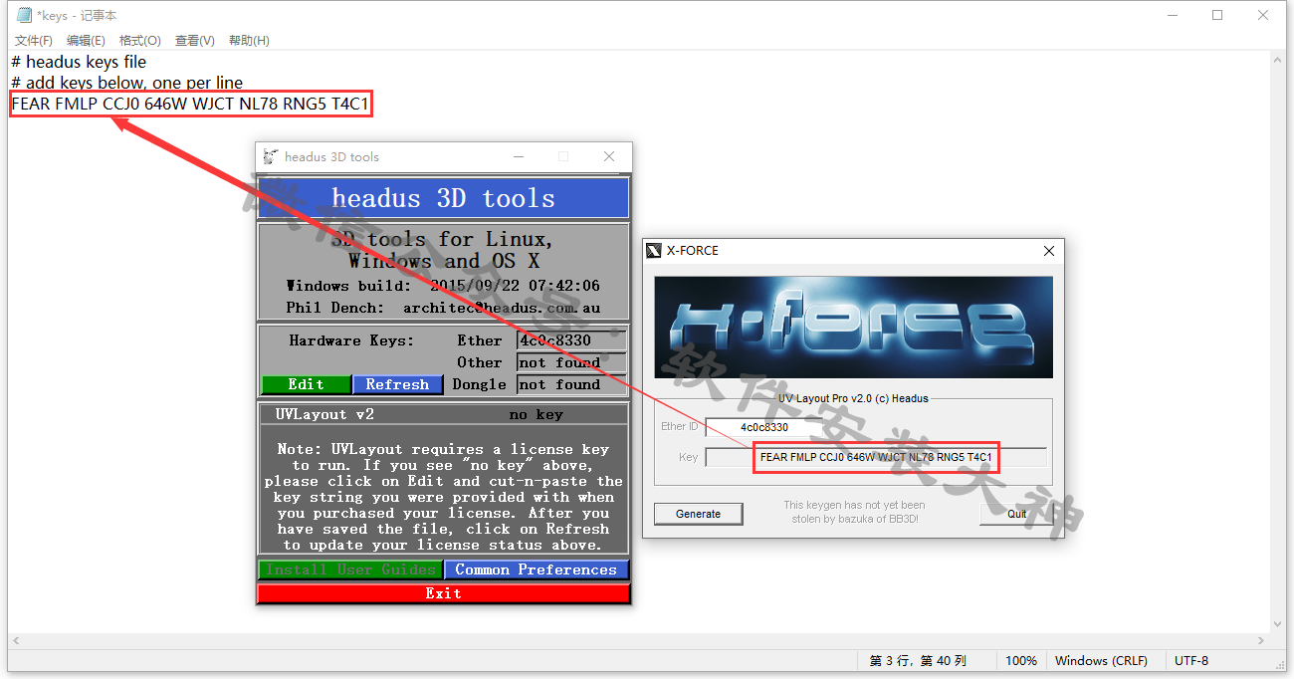The height and width of the screenshot is (679, 1294).
Task: Open the 查看(V) menu in Notepad
Action: point(194,41)
